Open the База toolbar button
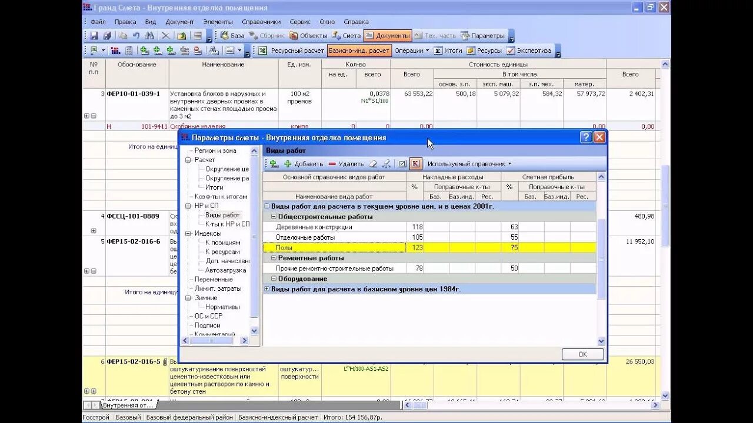The image size is (753, 423). point(232,36)
